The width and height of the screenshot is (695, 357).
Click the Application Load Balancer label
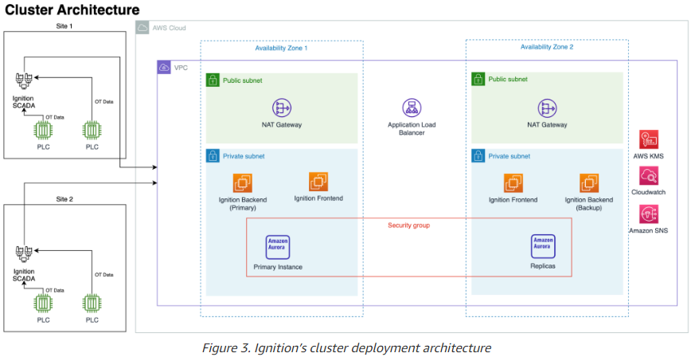[412, 128]
